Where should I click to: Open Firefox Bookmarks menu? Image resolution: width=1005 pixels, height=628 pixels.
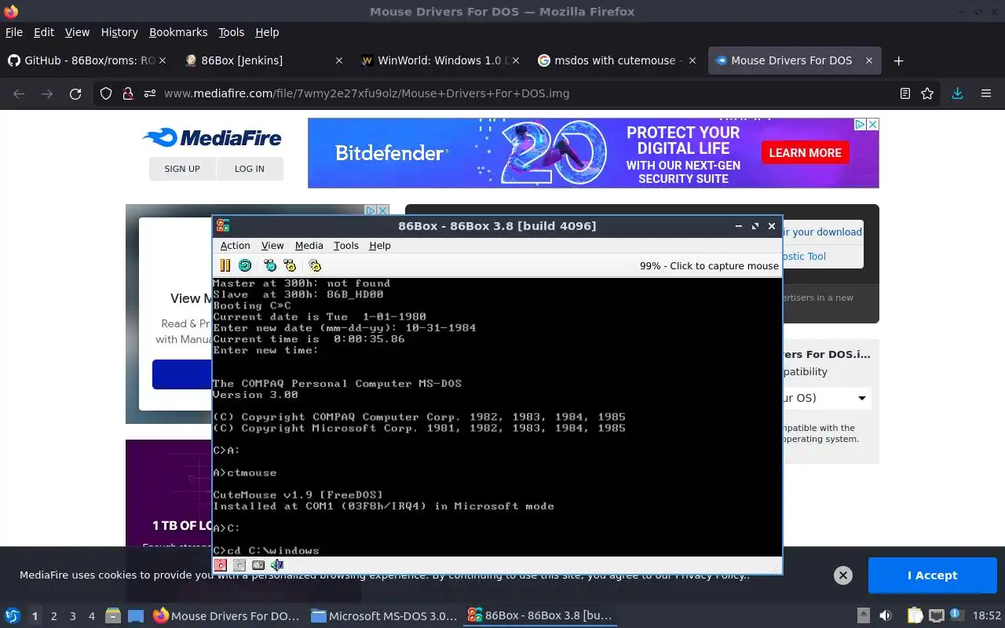tap(178, 32)
